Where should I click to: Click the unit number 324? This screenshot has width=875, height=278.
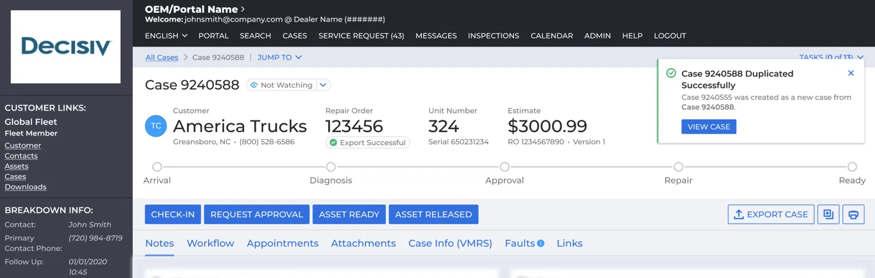pos(444,126)
